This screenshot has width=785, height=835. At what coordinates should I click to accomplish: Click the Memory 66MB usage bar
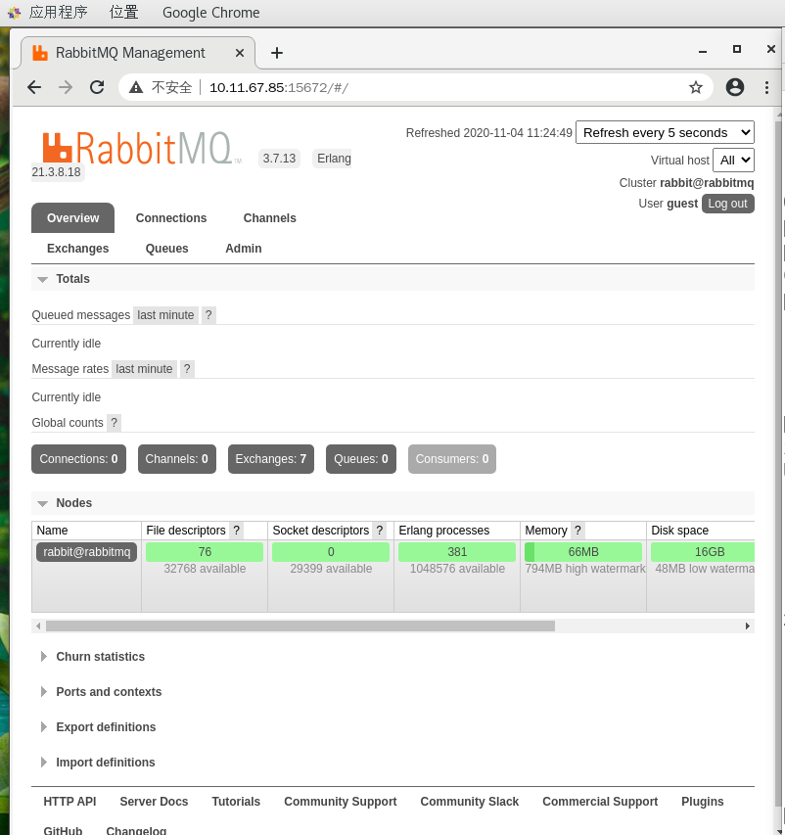[583, 552]
